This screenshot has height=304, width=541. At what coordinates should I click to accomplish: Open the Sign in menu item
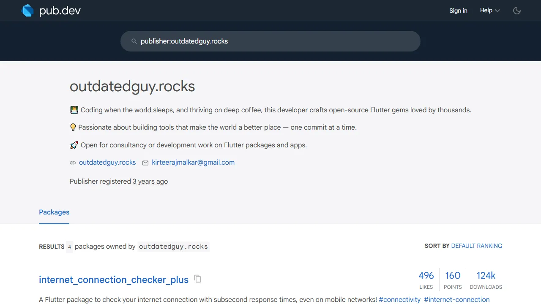tap(458, 10)
